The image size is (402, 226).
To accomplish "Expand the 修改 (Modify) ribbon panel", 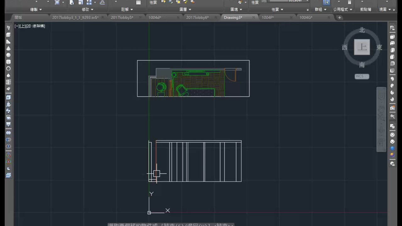I will (x=88, y=10).
